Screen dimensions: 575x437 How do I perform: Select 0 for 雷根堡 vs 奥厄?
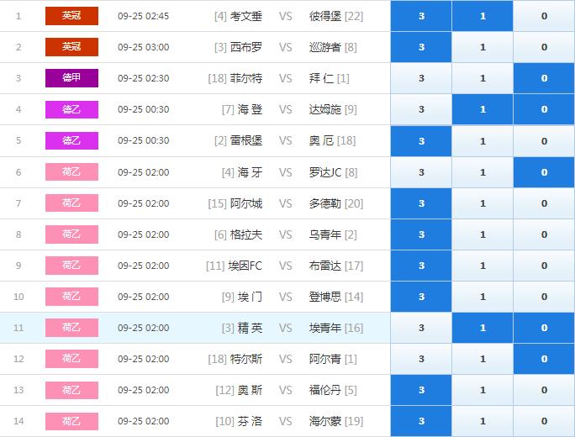pos(544,141)
